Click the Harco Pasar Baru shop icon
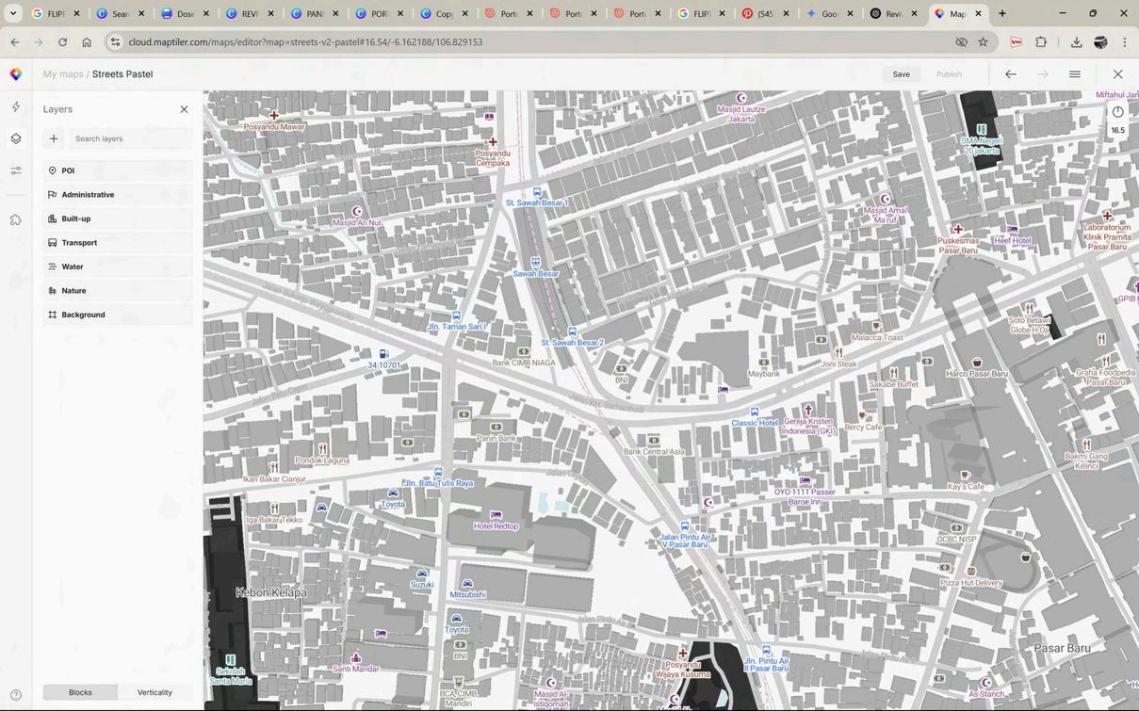1139x711 pixels. click(x=977, y=363)
